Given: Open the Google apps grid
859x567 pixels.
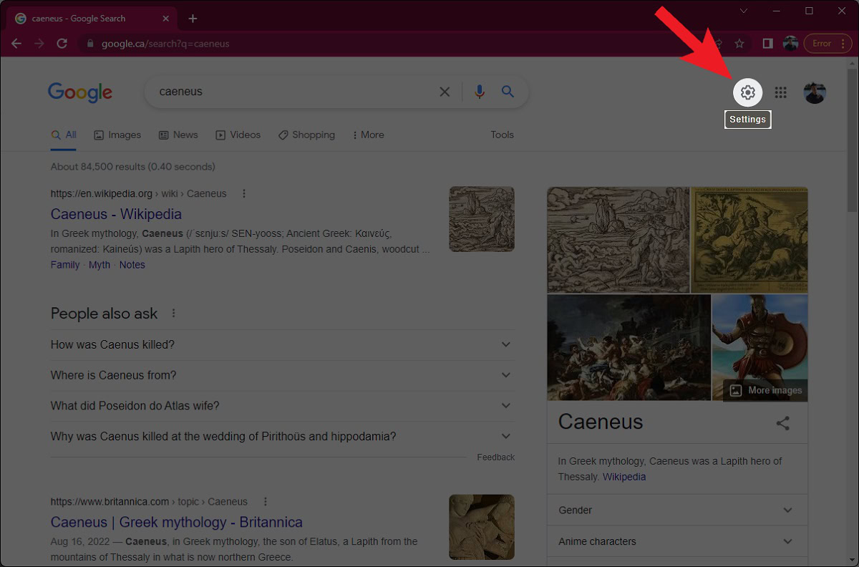Looking at the screenshot, I should point(781,92).
